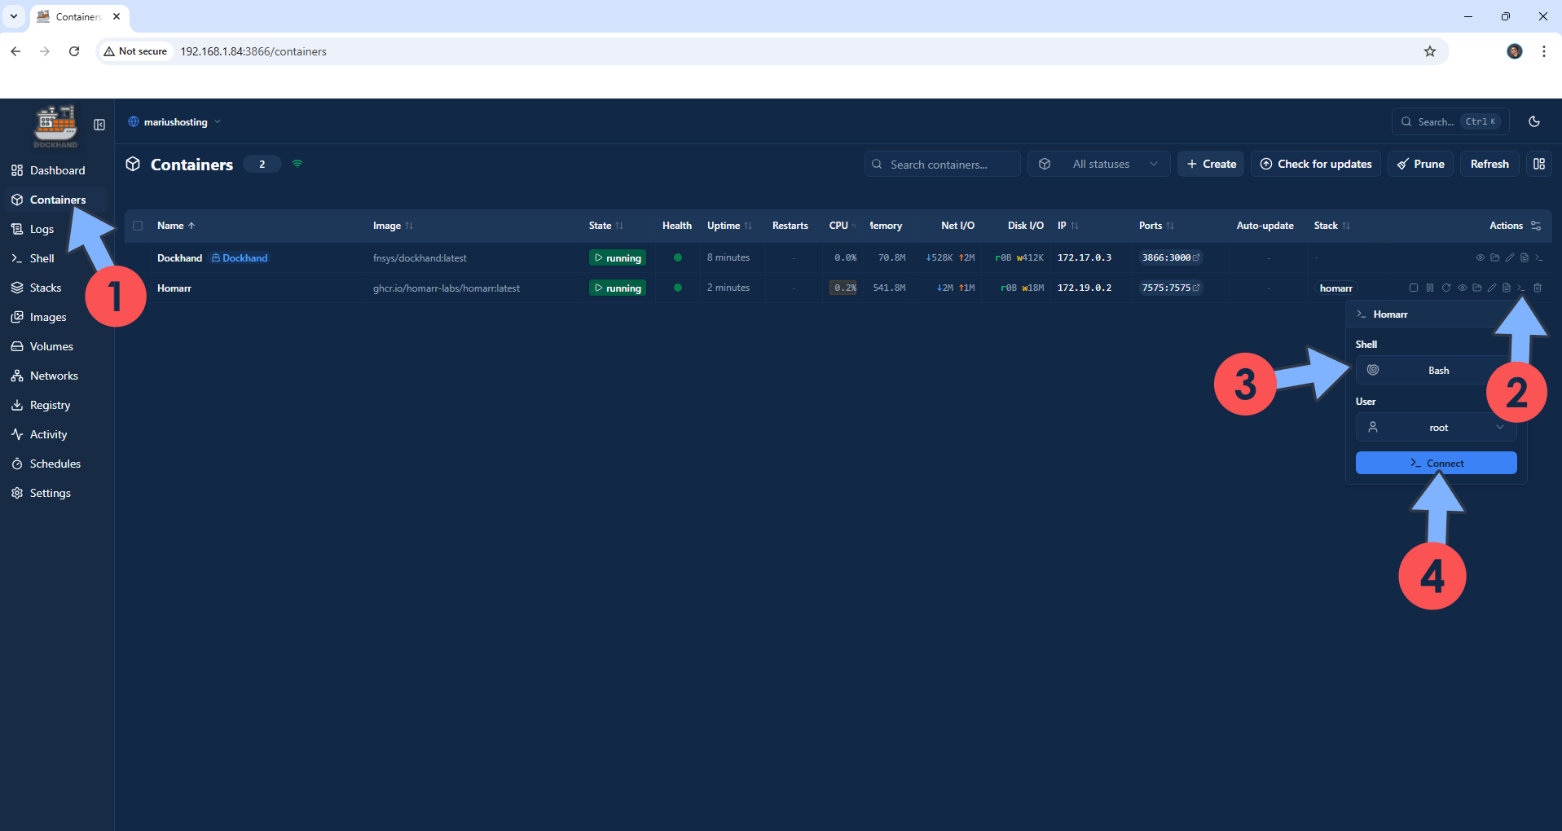This screenshot has height=831, width=1562.
Task: Click Check for updates
Action: [x=1315, y=164]
